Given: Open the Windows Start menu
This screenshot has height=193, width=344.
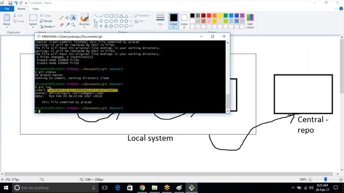Looking at the screenshot, I should (6, 188).
